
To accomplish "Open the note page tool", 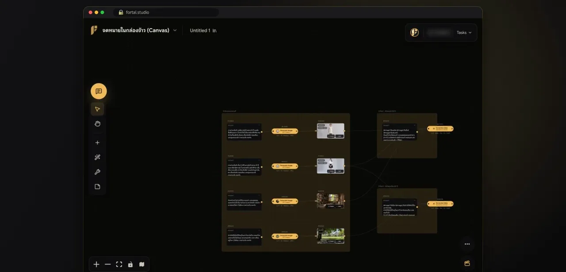I will [97, 186].
